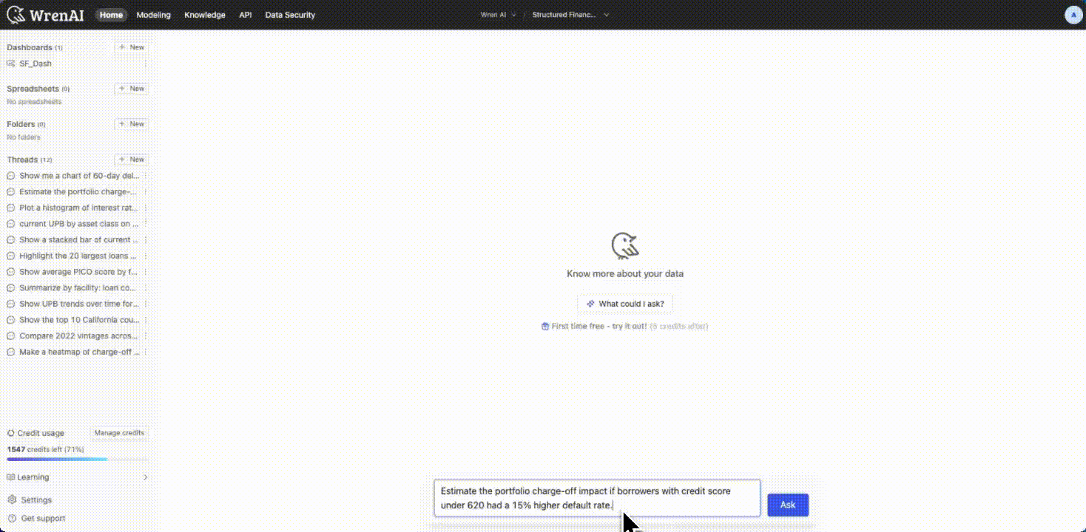Go to the Data Security tab
Image resolution: width=1086 pixels, height=532 pixels.
tap(290, 15)
